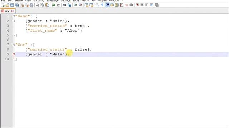The height and width of the screenshot is (128, 229).
Task: Toggle file monitoring eye icon
Action: coord(131,5)
